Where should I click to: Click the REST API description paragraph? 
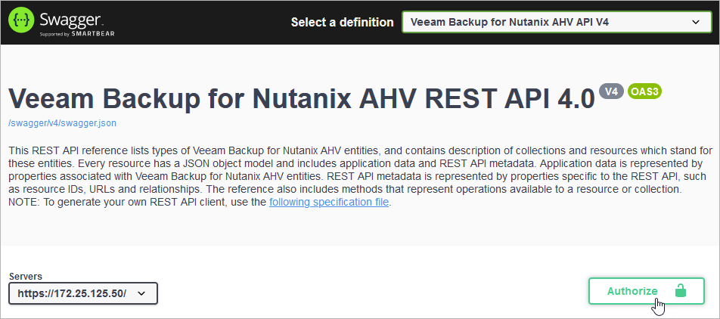(361, 170)
